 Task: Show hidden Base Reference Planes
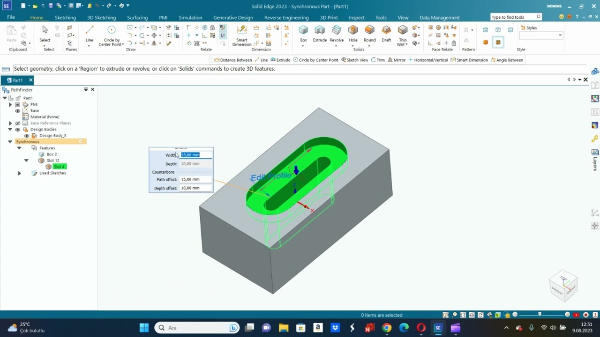(x=18, y=123)
